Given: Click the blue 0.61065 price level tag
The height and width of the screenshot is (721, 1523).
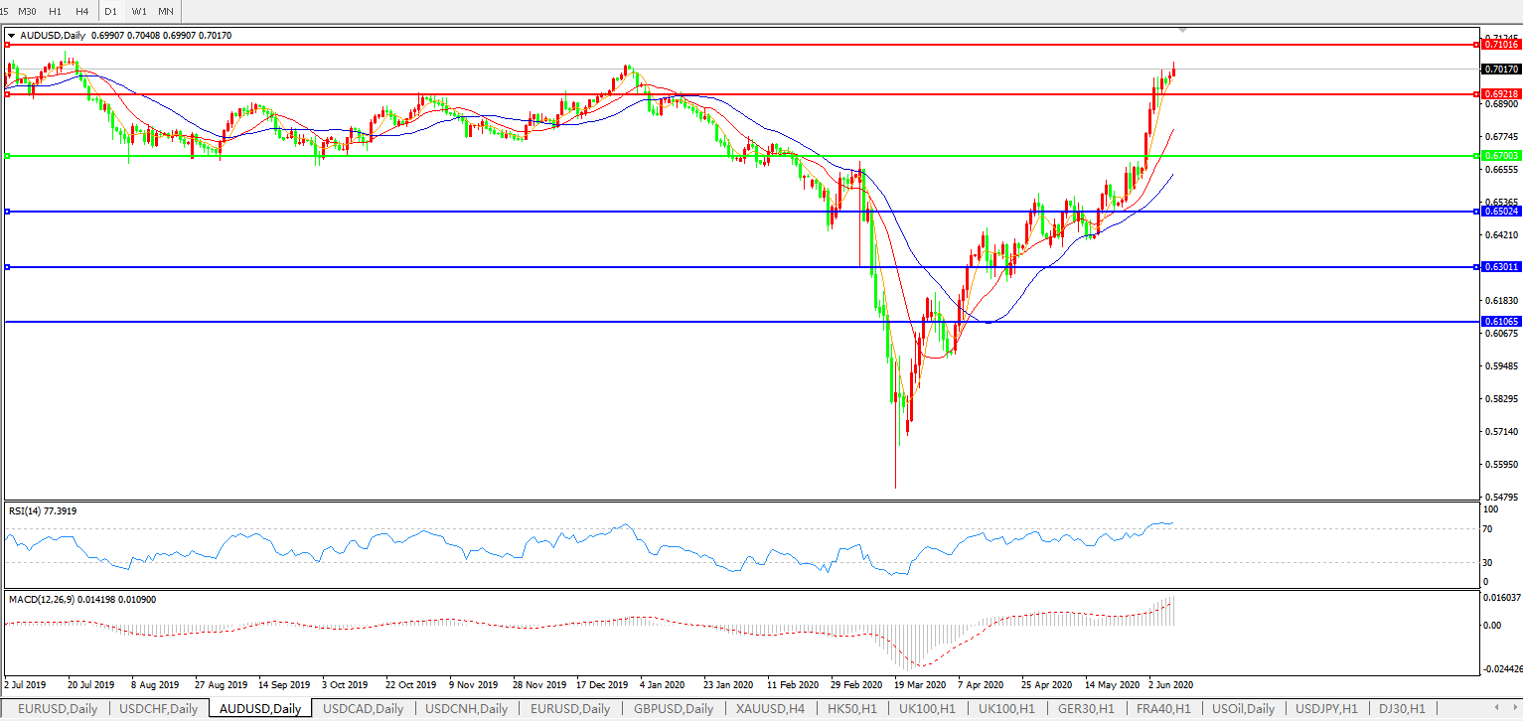Looking at the screenshot, I should click(x=1500, y=322).
